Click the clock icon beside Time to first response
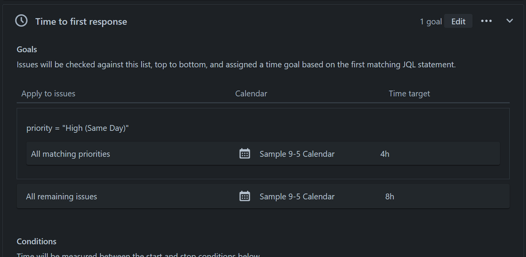This screenshot has width=526, height=257. click(21, 20)
